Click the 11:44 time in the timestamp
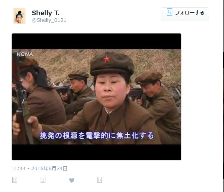The height and width of the screenshot is (192, 224). pyautogui.click(x=18, y=169)
